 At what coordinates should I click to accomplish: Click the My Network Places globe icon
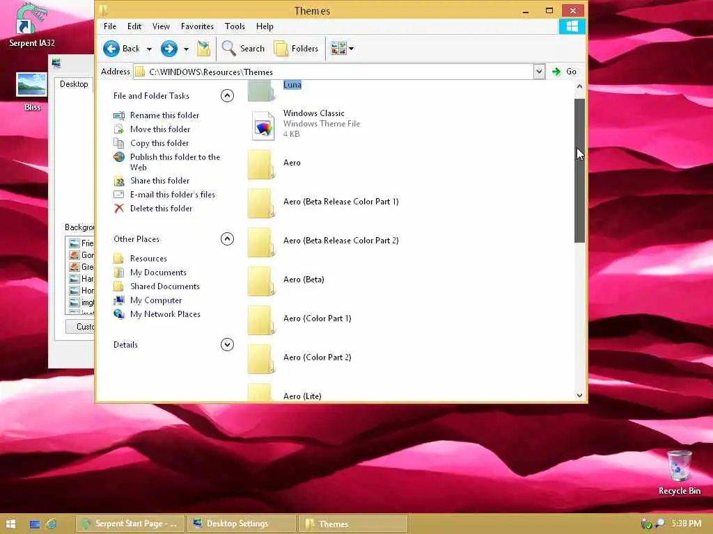(118, 314)
